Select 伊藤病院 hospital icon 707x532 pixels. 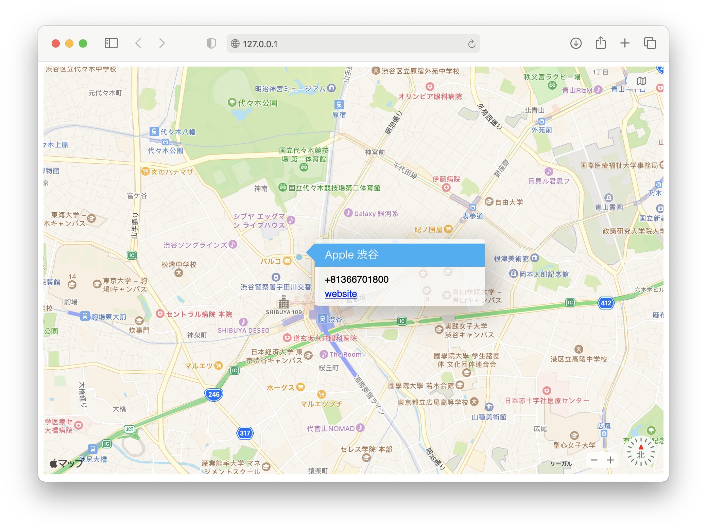pyautogui.click(x=446, y=188)
